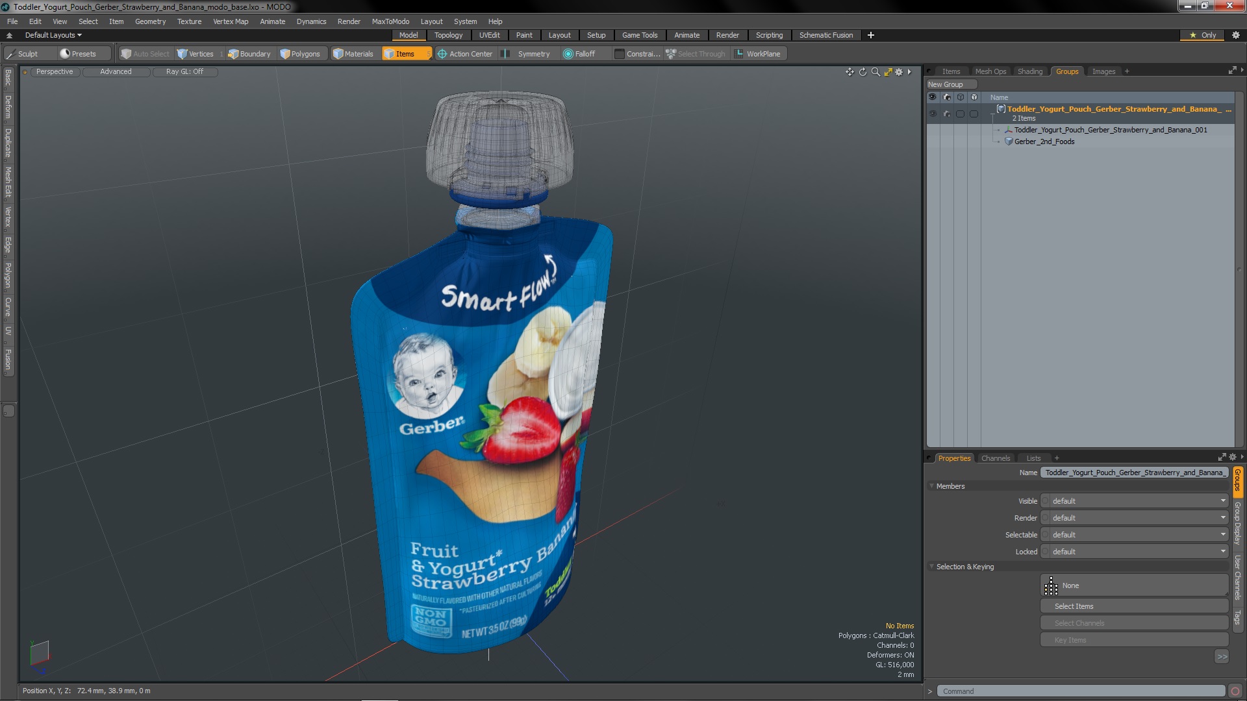1247x701 pixels.
Task: Open the Render dropdown in Members
Action: tap(1134, 518)
